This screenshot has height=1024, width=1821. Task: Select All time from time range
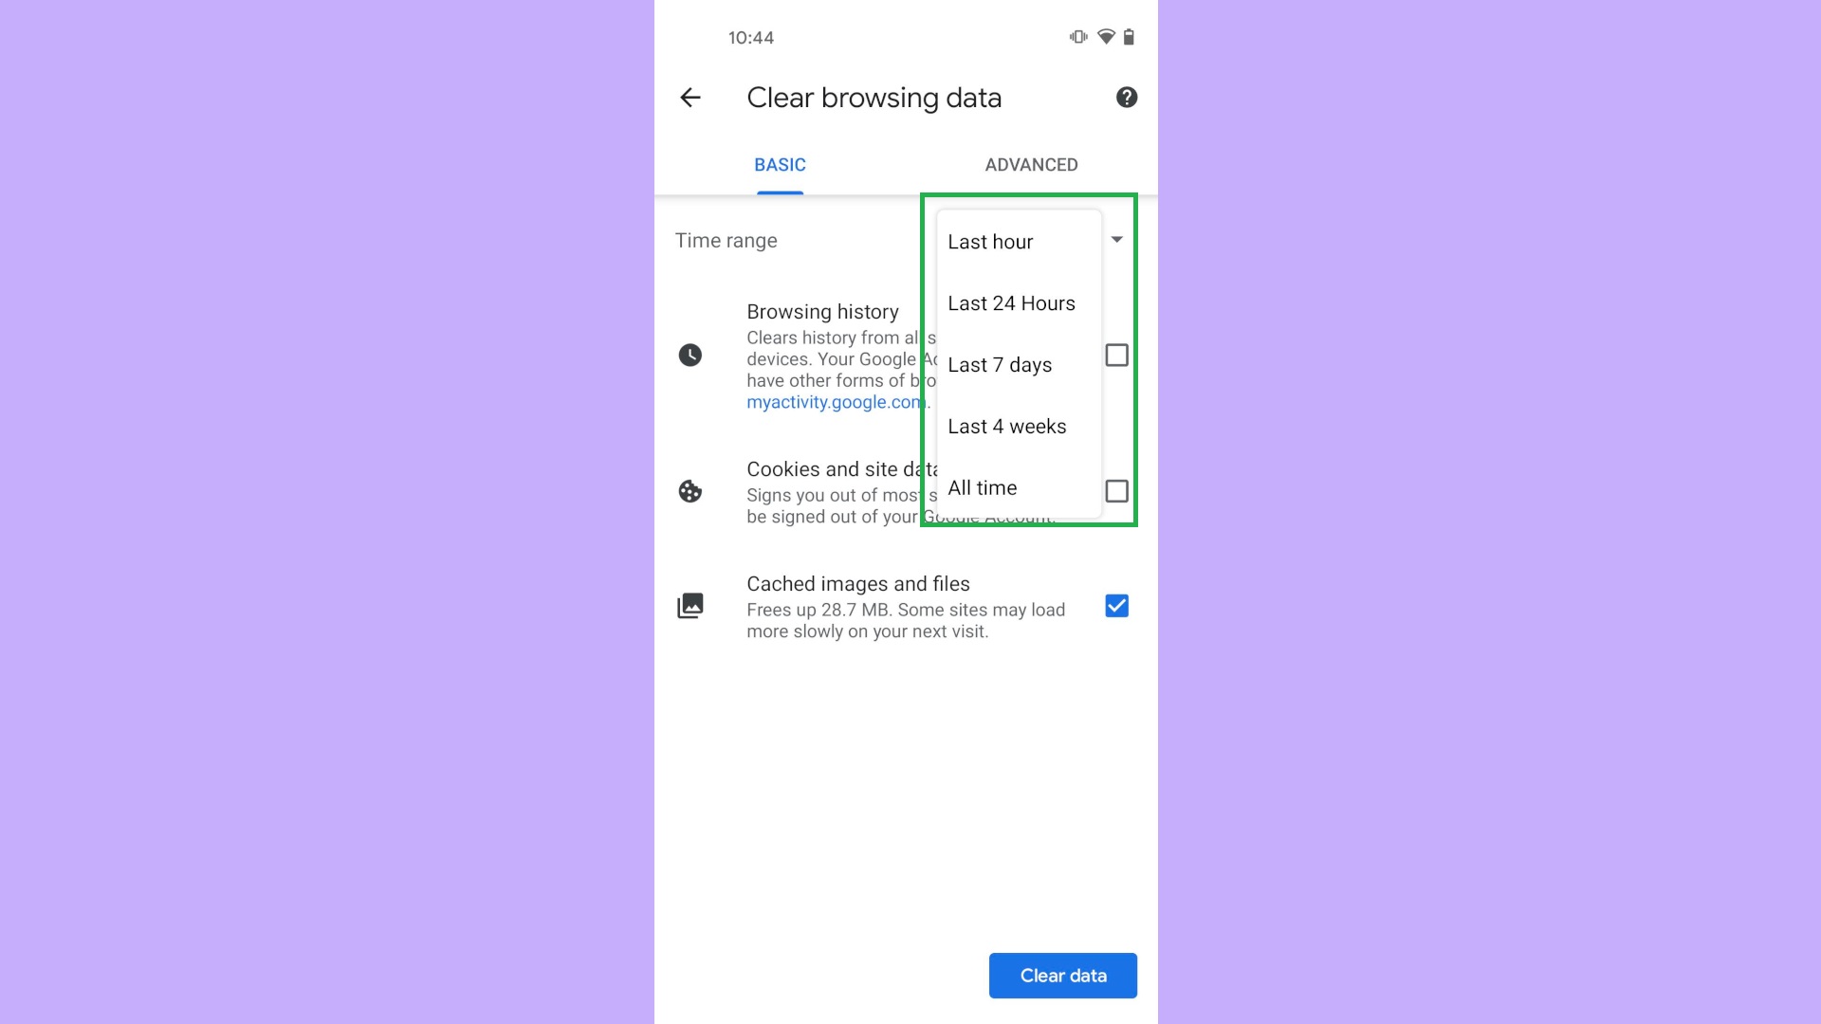click(982, 487)
